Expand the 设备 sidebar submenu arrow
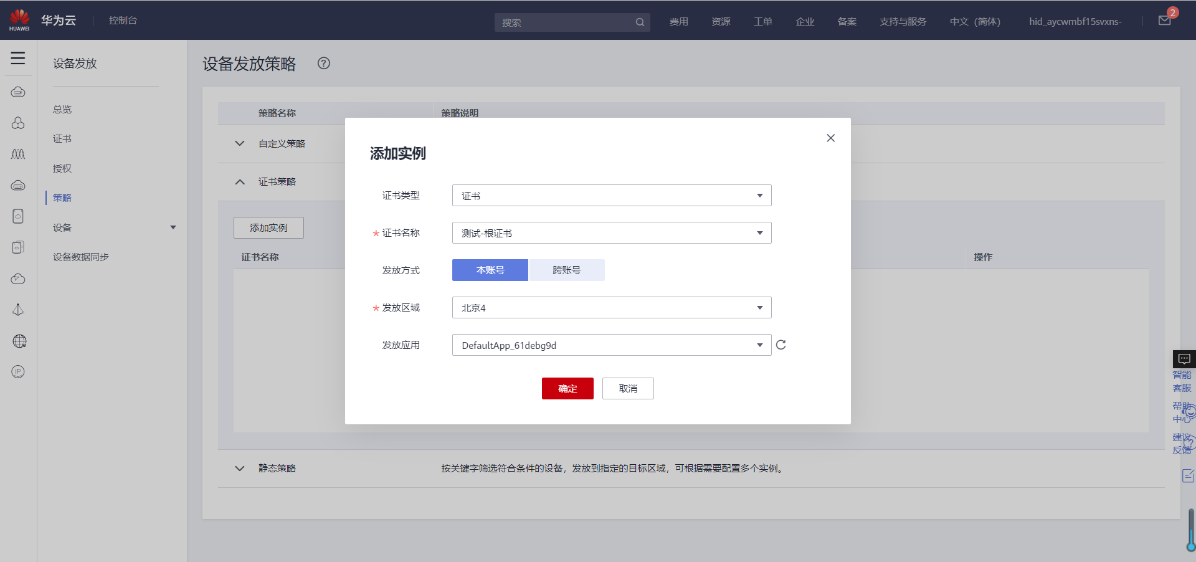This screenshot has width=1196, height=562. [x=173, y=227]
